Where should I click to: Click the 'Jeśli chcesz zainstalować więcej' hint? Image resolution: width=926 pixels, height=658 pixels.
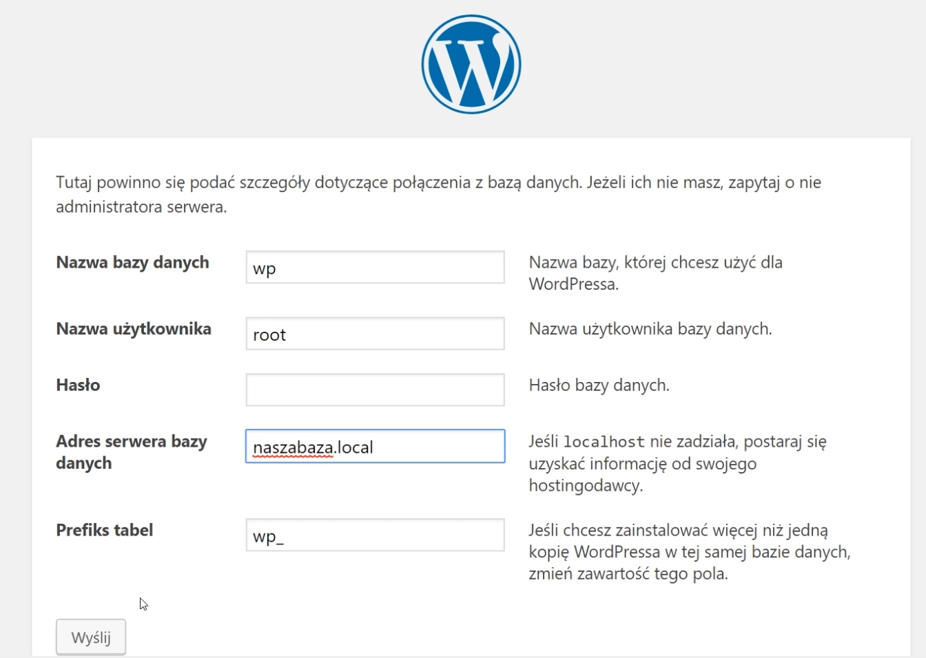click(x=690, y=552)
